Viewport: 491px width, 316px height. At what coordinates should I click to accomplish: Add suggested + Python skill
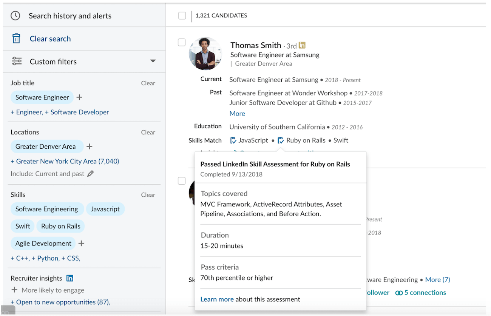[x=45, y=258]
